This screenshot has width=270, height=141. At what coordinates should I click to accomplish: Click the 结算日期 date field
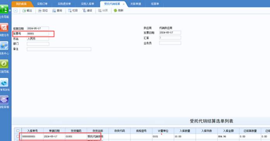point(38,28)
